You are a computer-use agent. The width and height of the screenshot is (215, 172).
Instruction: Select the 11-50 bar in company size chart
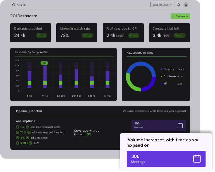pyautogui.click(x=45, y=79)
